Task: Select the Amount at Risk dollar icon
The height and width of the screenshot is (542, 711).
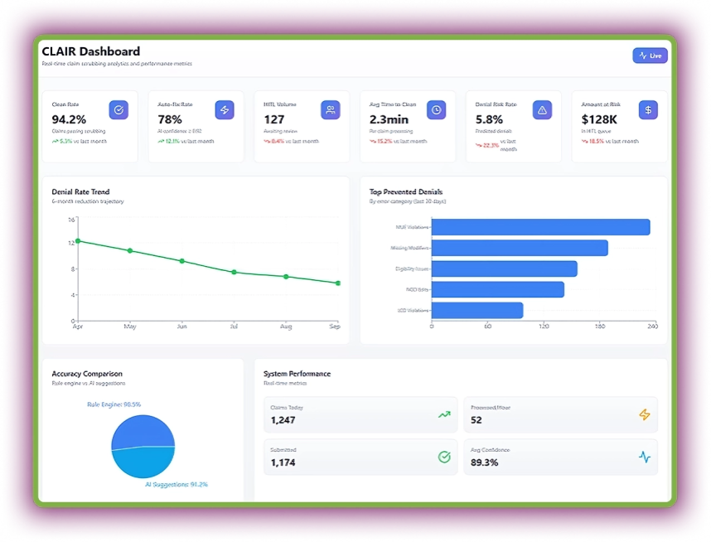Action: coord(648,109)
